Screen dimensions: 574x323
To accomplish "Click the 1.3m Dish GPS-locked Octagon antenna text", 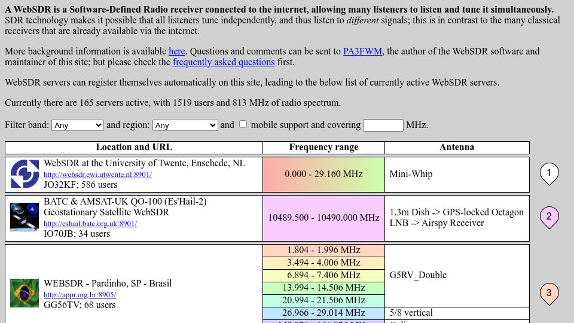I will point(456,218).
